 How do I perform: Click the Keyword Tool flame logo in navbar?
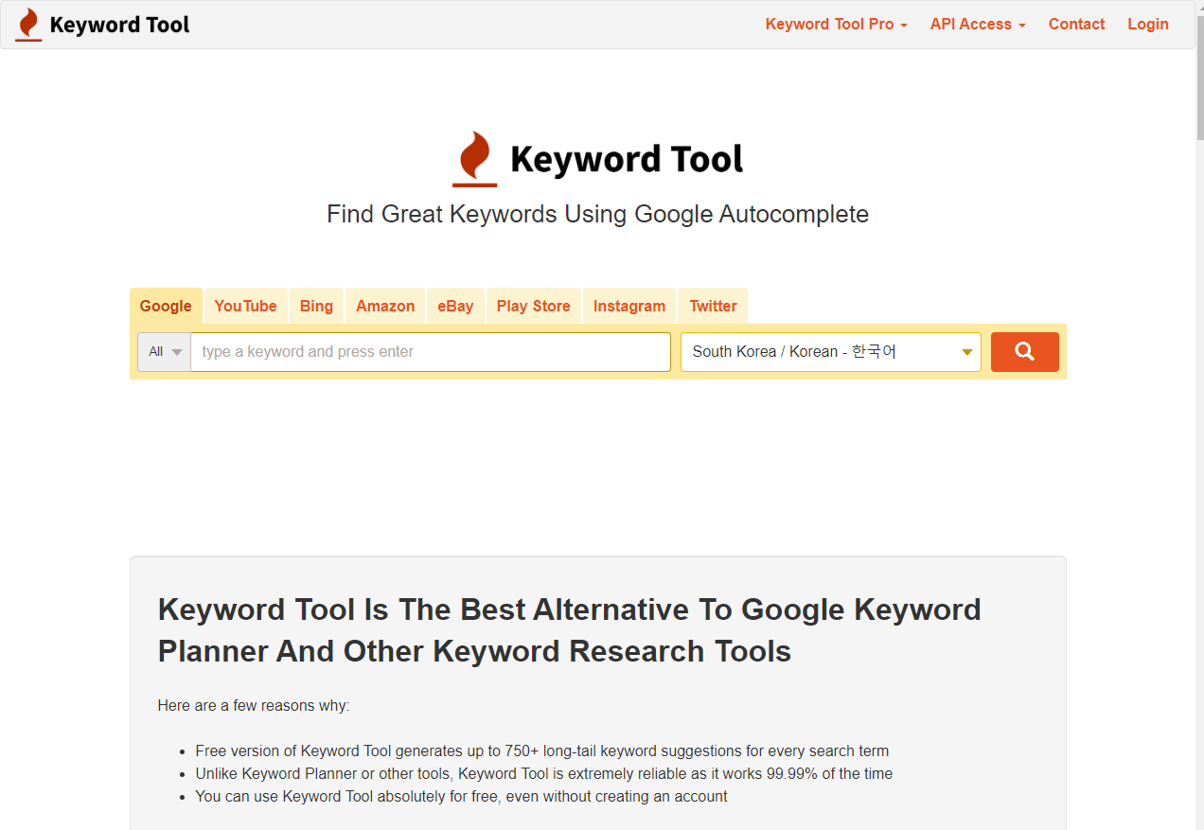(102, 25)
